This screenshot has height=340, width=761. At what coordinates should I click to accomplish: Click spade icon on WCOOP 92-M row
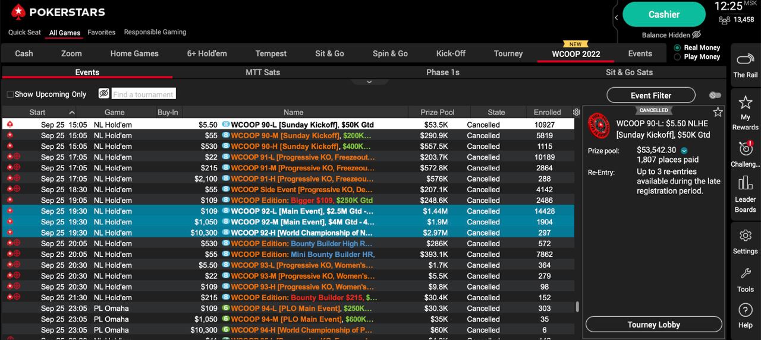[10, 222]
